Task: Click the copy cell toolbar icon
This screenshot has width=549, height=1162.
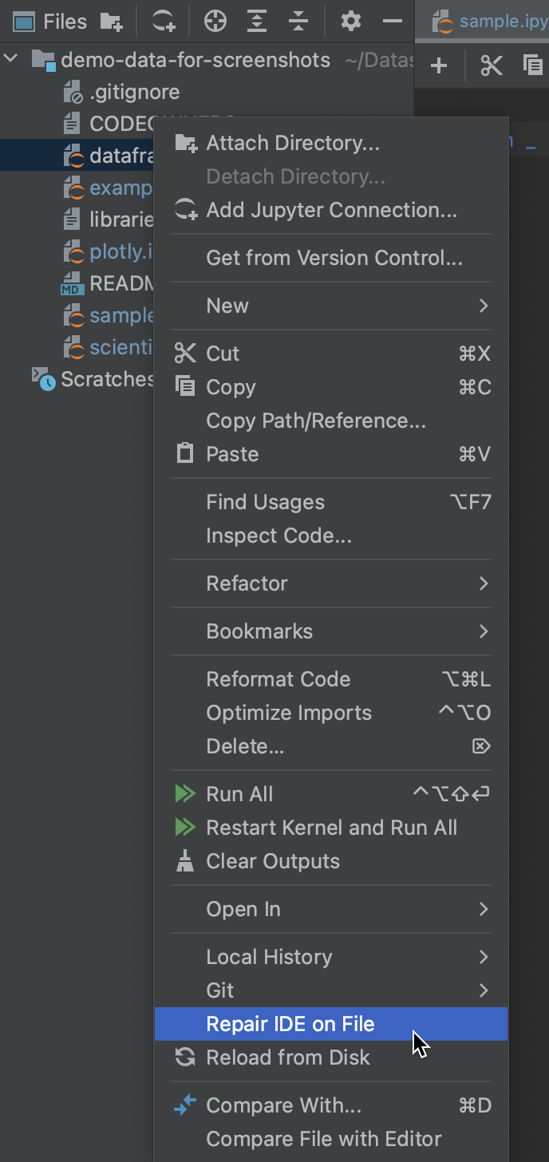Action: 533,65
